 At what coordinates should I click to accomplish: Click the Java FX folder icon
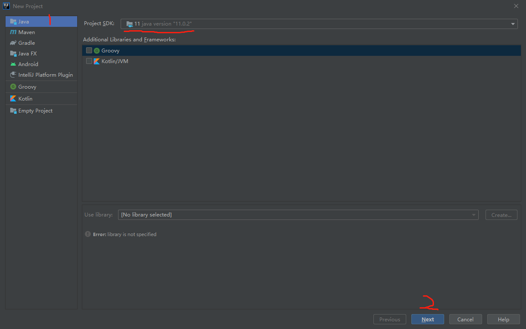pos(13,53)
